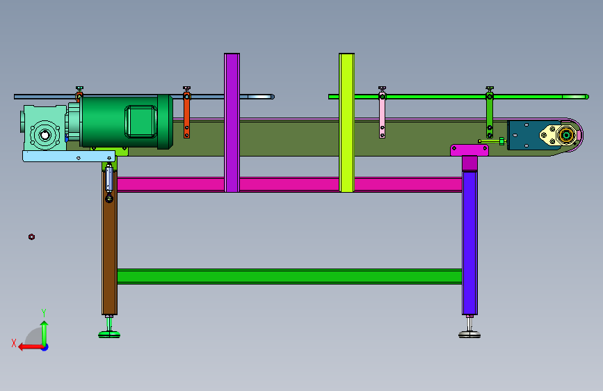Click the magenta bracket atop right leg

[x=469, y=150]
